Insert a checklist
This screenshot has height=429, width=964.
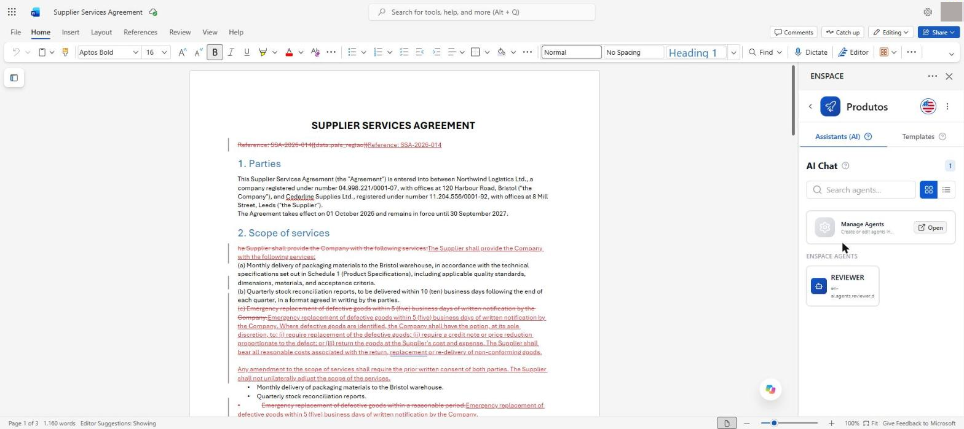pyautogui.click(x=404, y=52)
